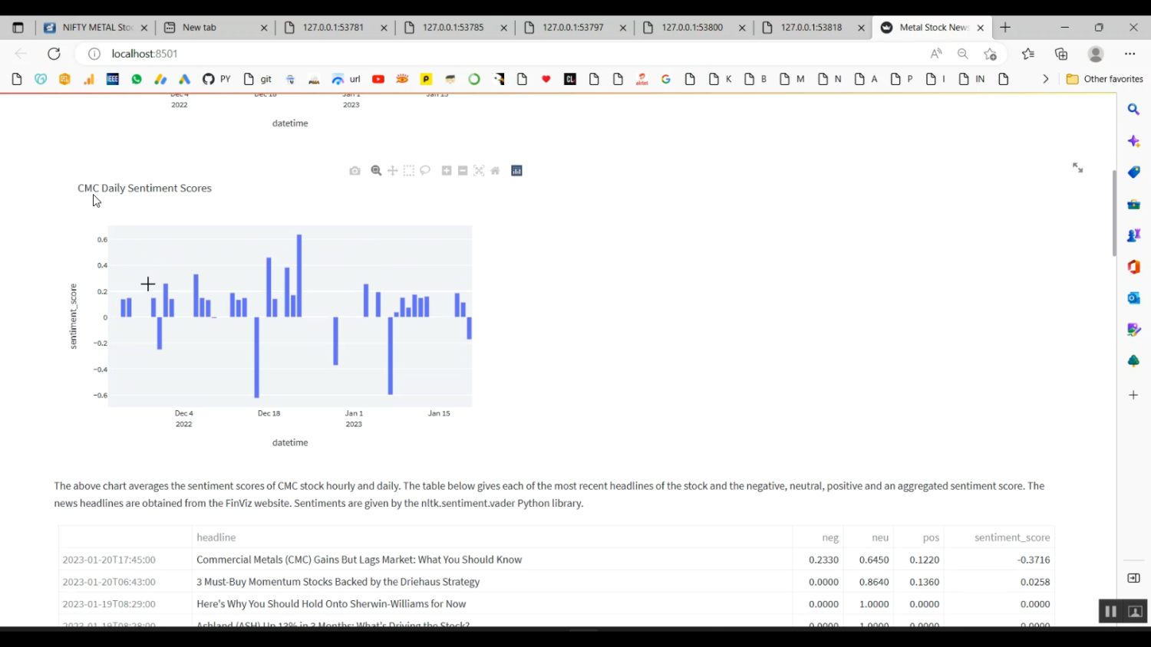
Task: Choose the lasso select tool in chart toolbar
Action: point(425,171)
